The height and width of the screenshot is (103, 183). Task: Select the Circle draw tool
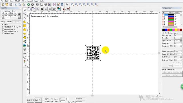(25, 30)
